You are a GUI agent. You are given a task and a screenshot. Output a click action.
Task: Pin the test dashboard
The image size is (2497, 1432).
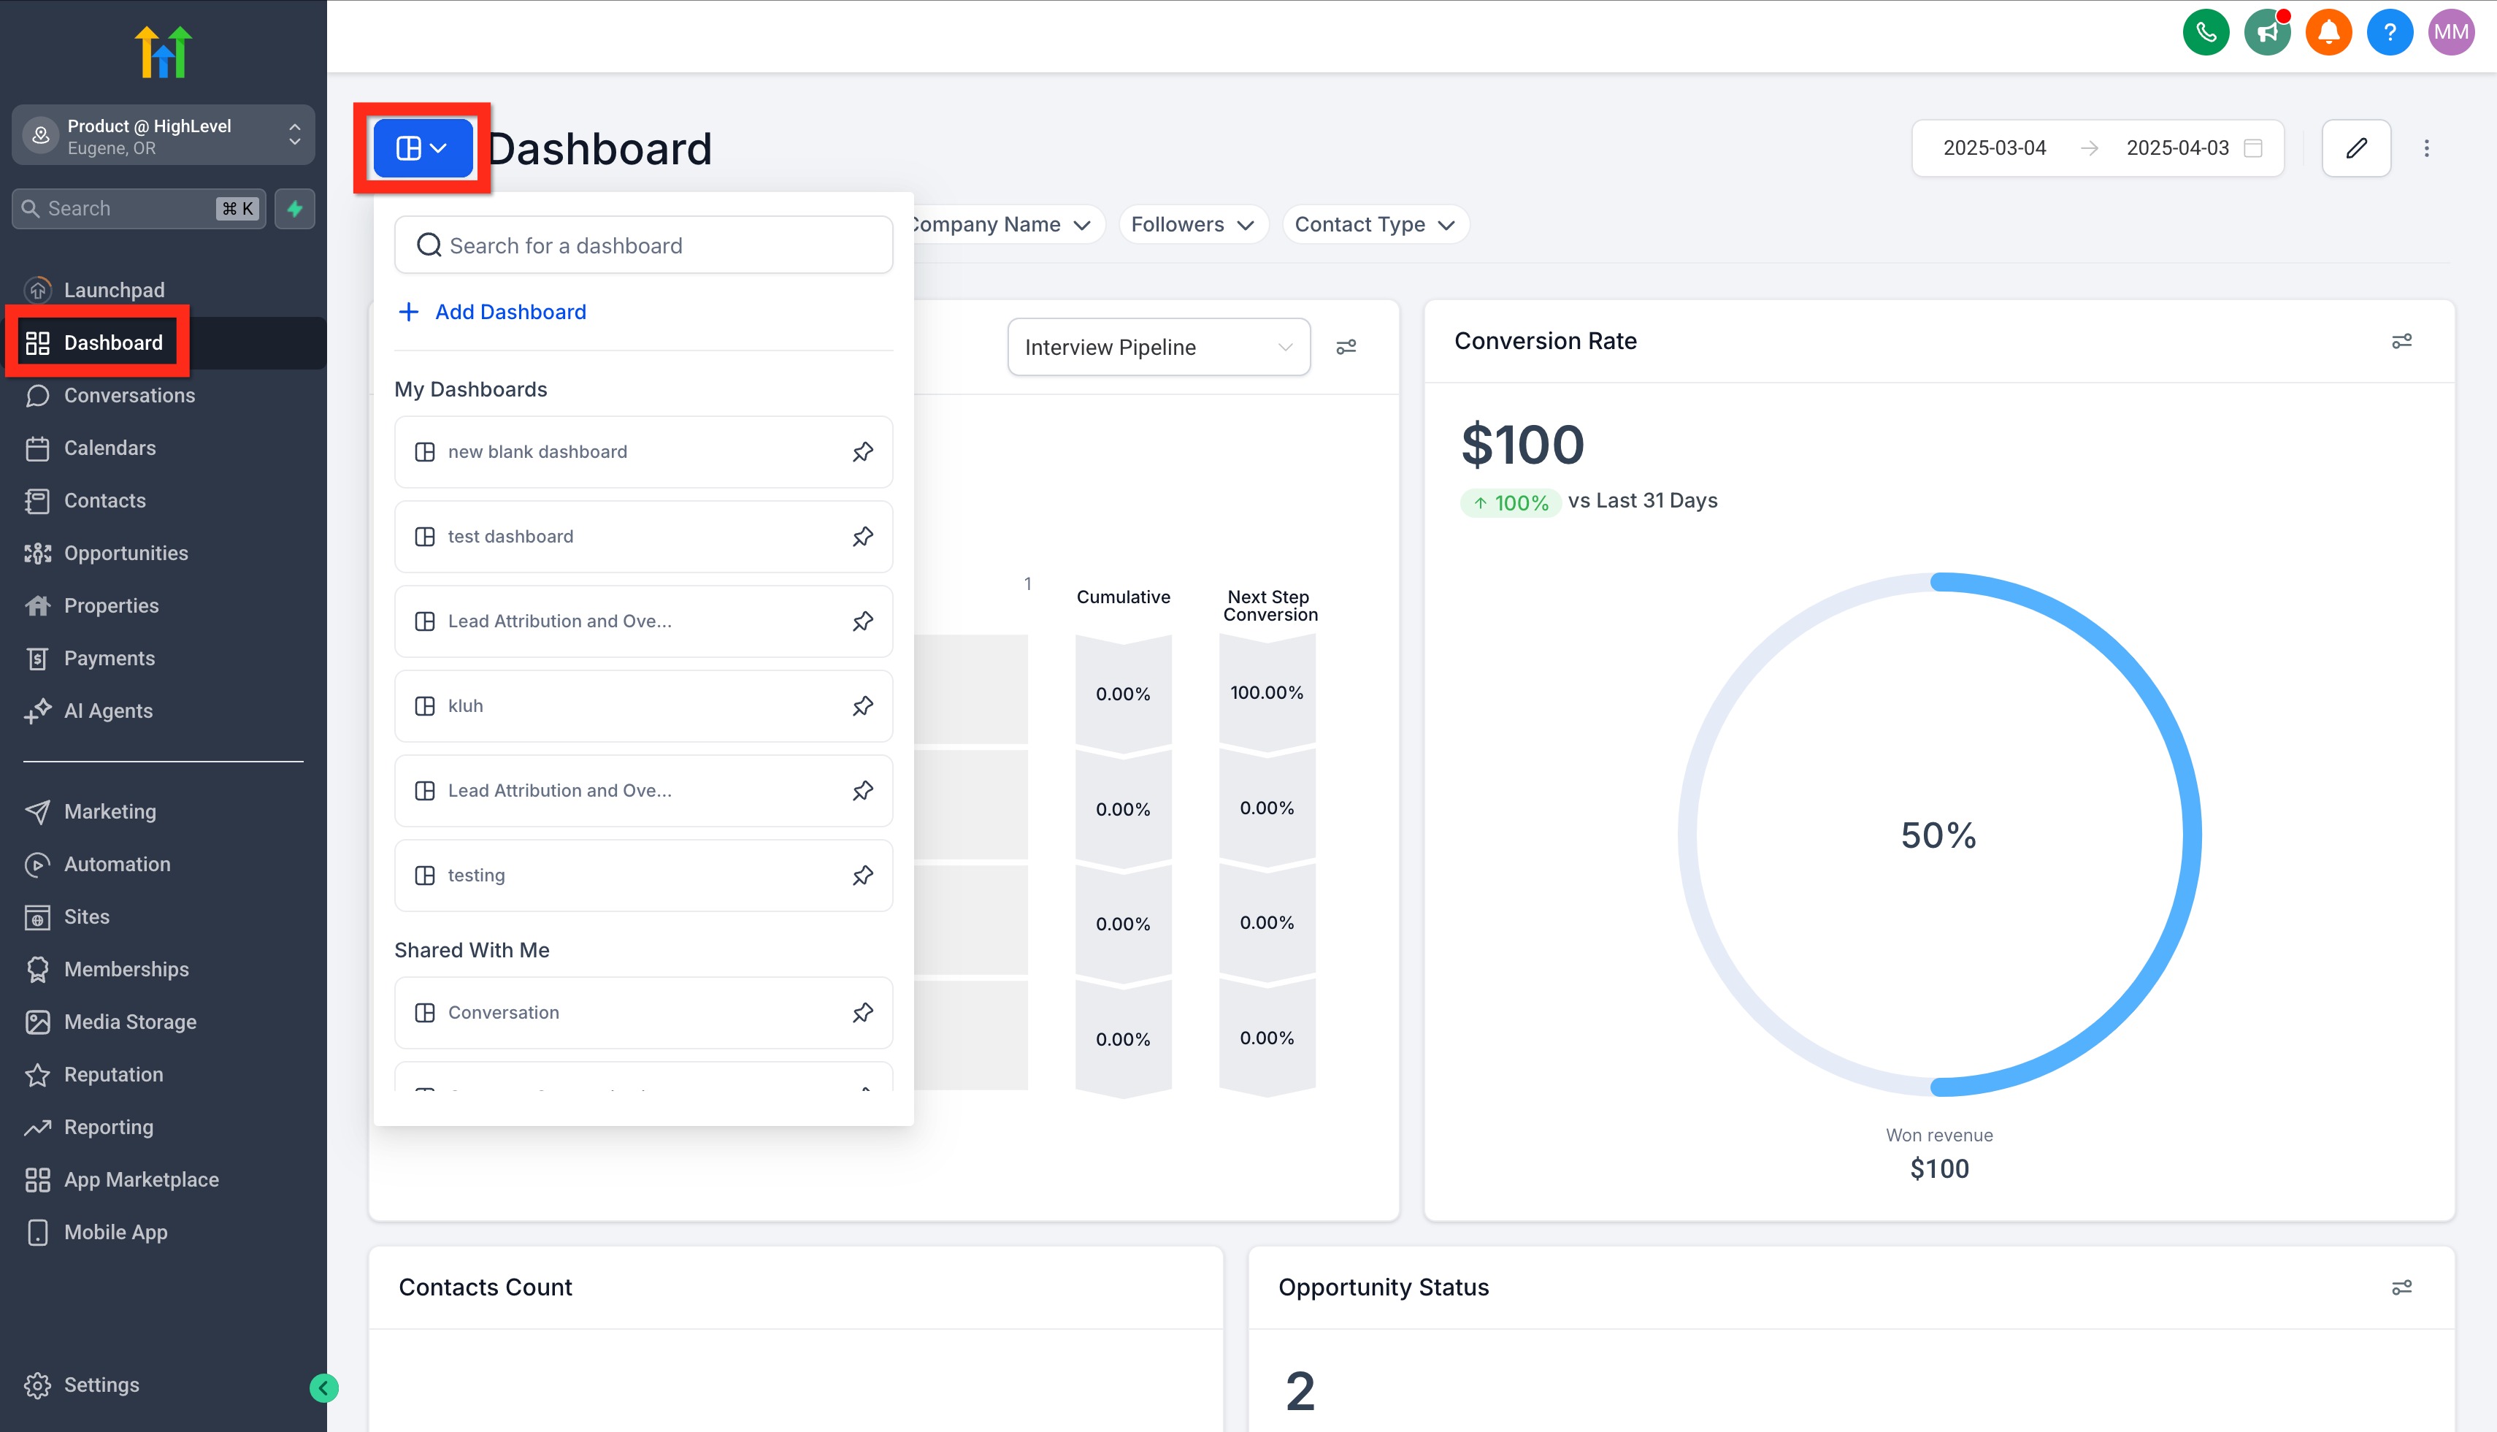pos(862,537)
